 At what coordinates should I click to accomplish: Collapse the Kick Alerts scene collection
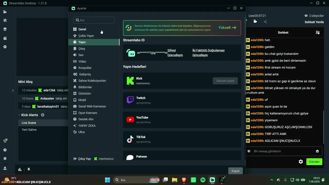(x=19, y=115)
